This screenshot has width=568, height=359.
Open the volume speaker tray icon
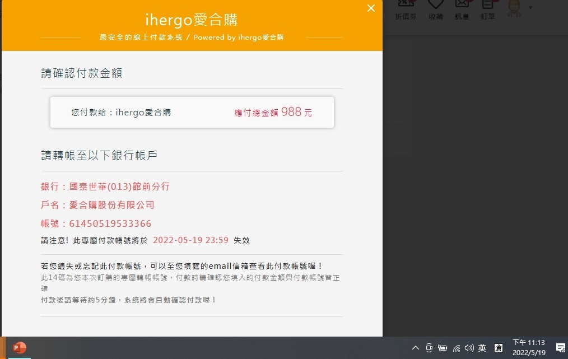point(469,348)
